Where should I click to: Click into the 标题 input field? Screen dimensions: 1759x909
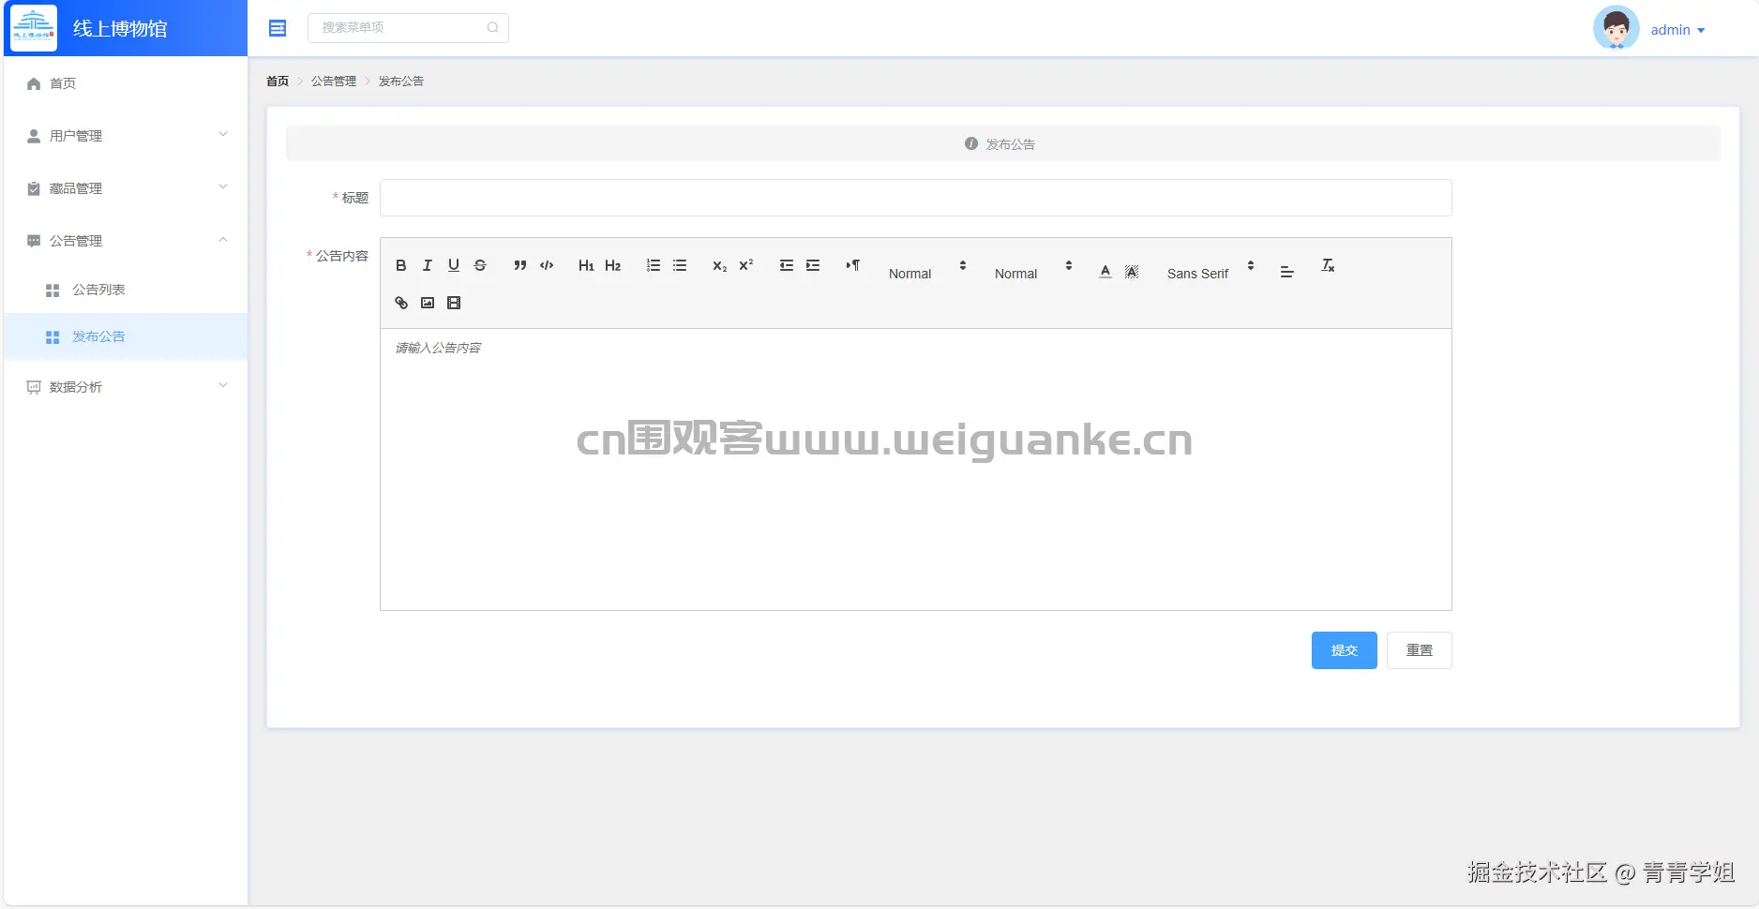click(x=916, y=198)
